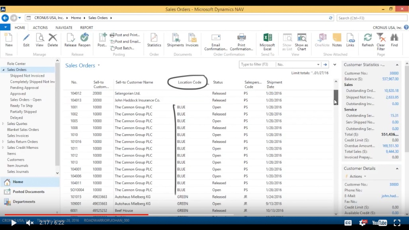The image size is (409, 230).
Task: Click Email Confirmation icon
Action: pyautogui.click(x=216, y=37)
